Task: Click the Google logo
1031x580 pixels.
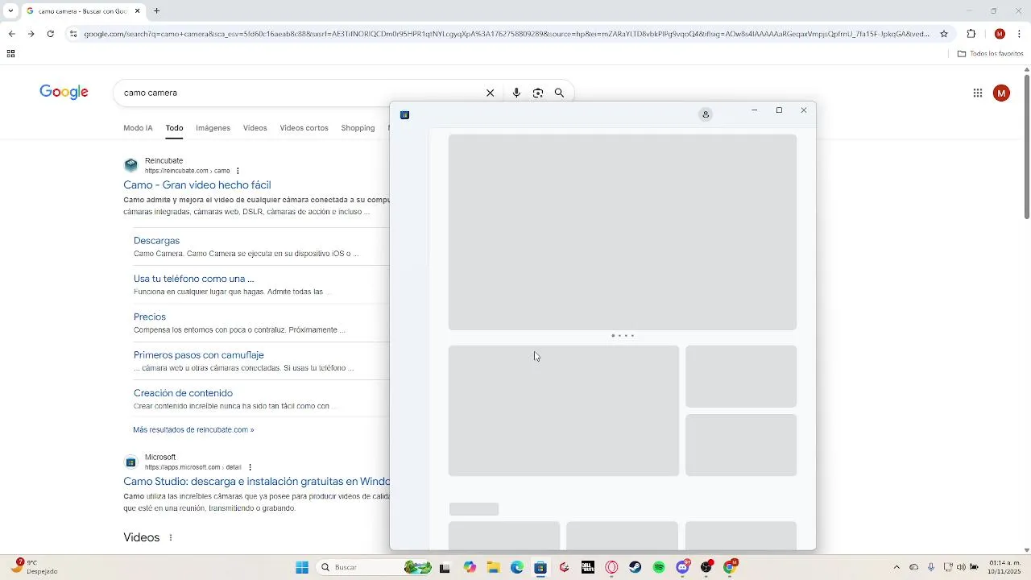Action: (x=64, y=93)
